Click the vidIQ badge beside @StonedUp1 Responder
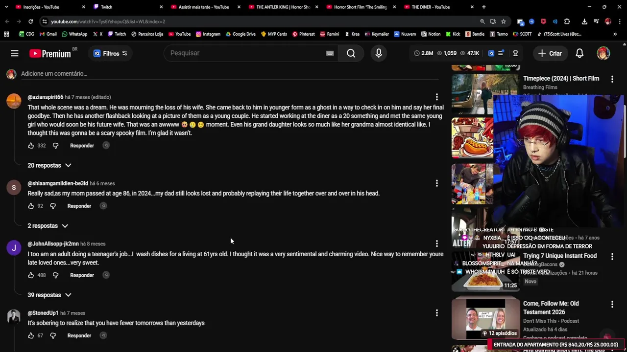Screen dimensions: 627x352 pos(103,335)
